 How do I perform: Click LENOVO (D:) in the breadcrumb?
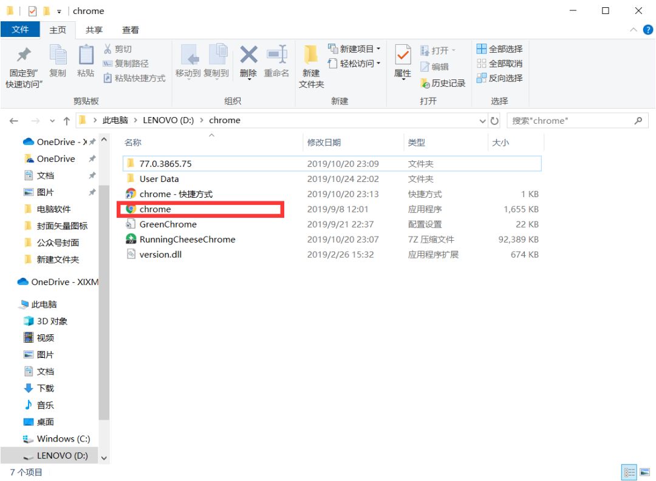click(x=168, y=120)
